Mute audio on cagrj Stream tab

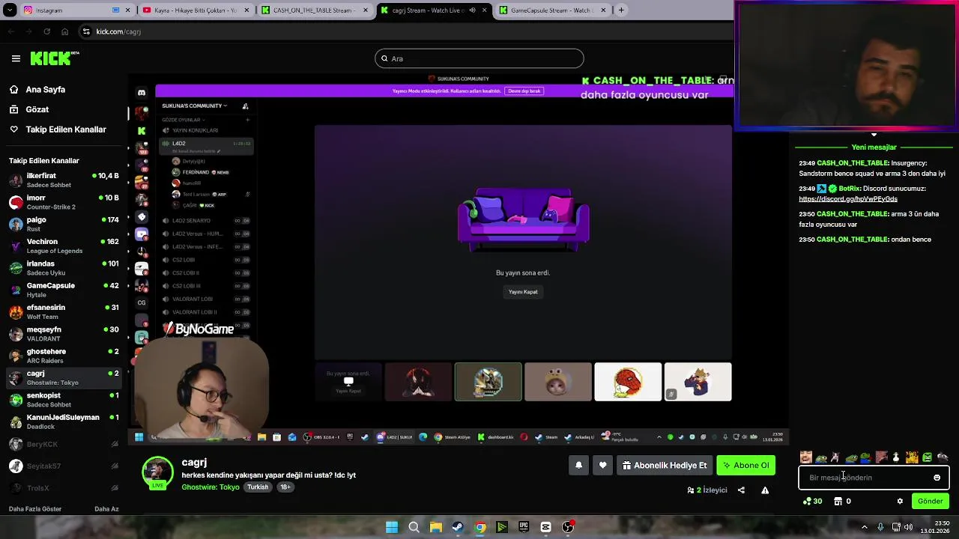pos(472,10)
